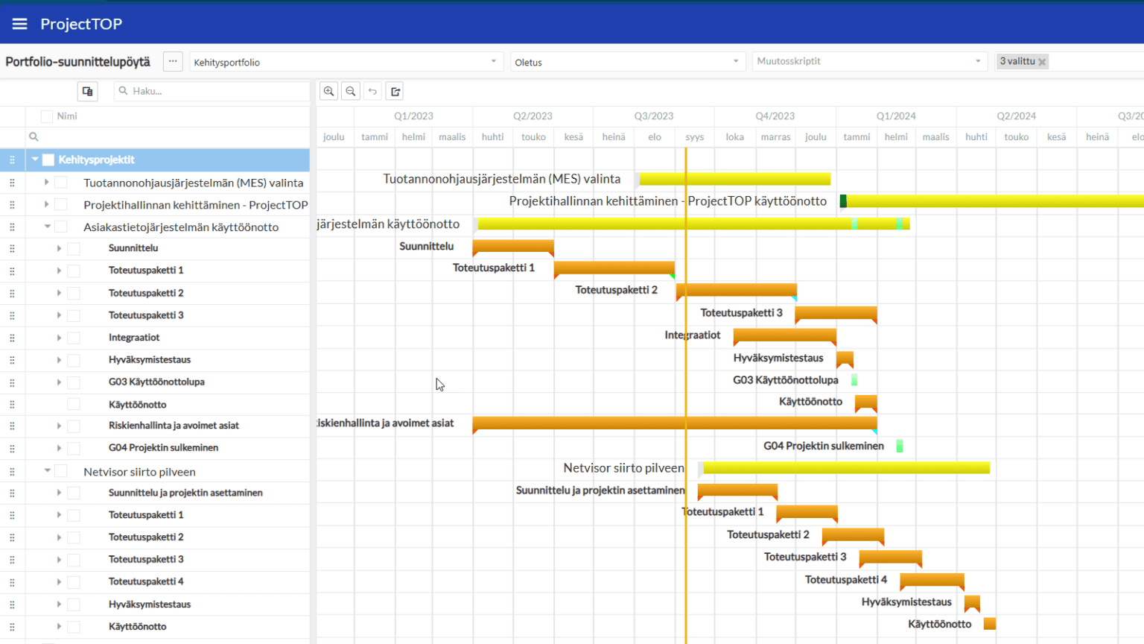The image size is (1144, 644).
Task: Check the Kehitysprojektit checkbox
Action: coord(48,160)
